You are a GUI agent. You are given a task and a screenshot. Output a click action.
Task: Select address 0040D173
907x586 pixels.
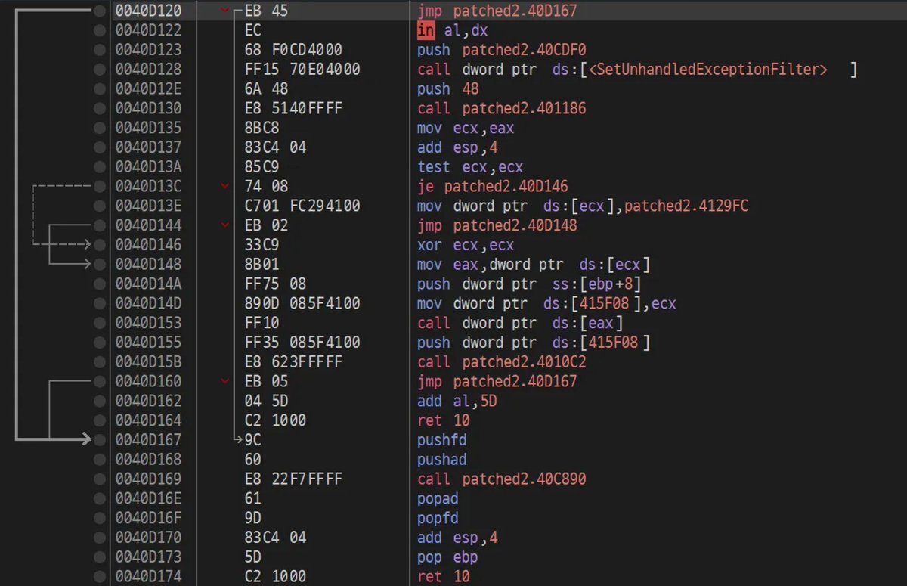pyautogui.click(x=149, y=557)
